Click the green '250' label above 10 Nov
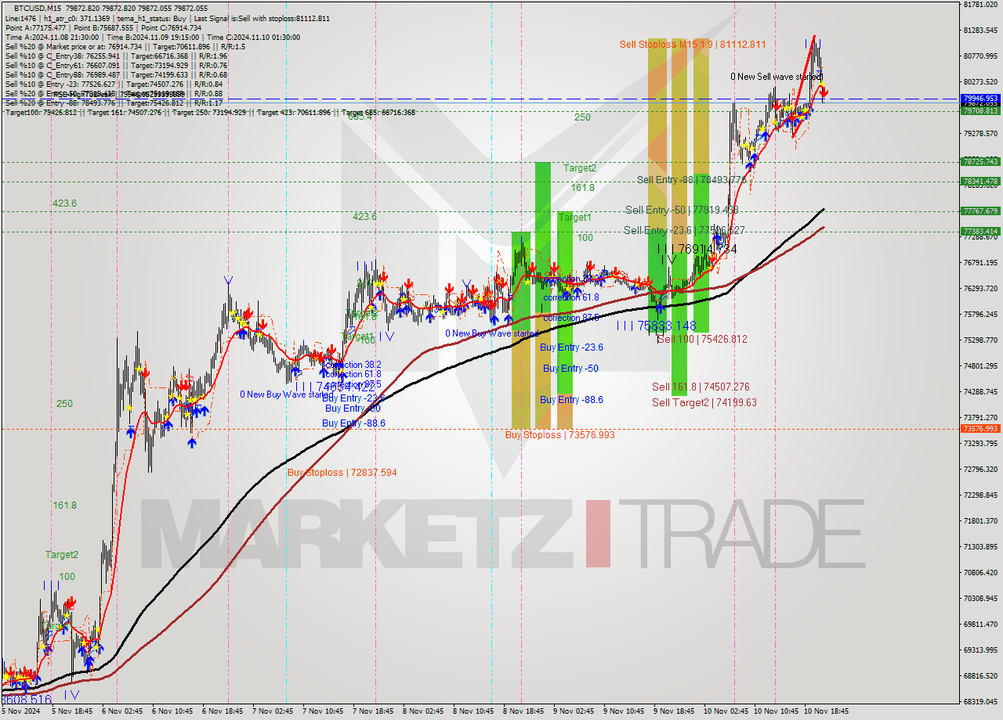This screenshot has width=1003, height=720. point(582,117)
